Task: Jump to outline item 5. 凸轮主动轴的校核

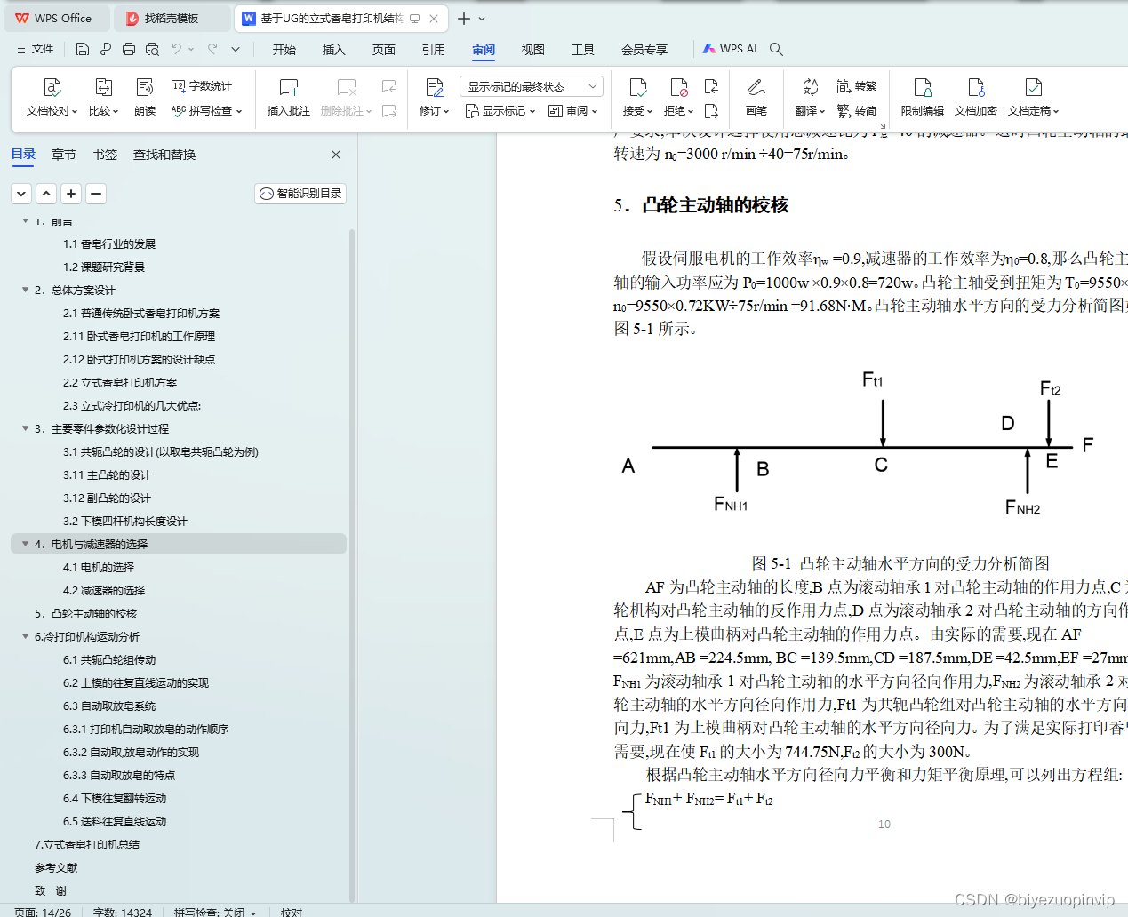Action: tap(85, 613)
